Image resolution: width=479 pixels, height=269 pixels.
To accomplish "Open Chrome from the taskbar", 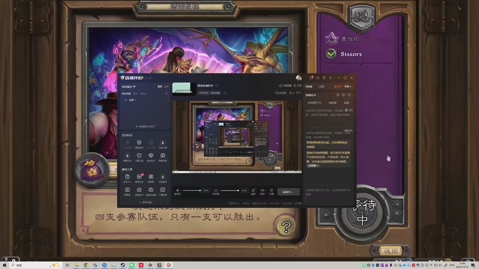I will tap(86, 265).
